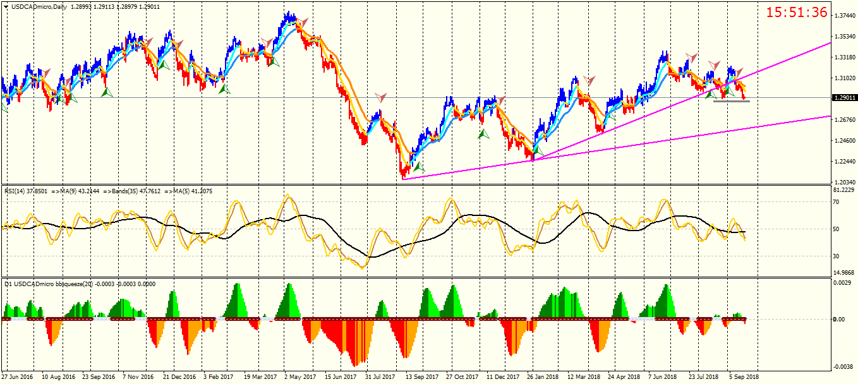Select the short gray support line under recent candles
858x384 pixels.
(x=731, y=101)
